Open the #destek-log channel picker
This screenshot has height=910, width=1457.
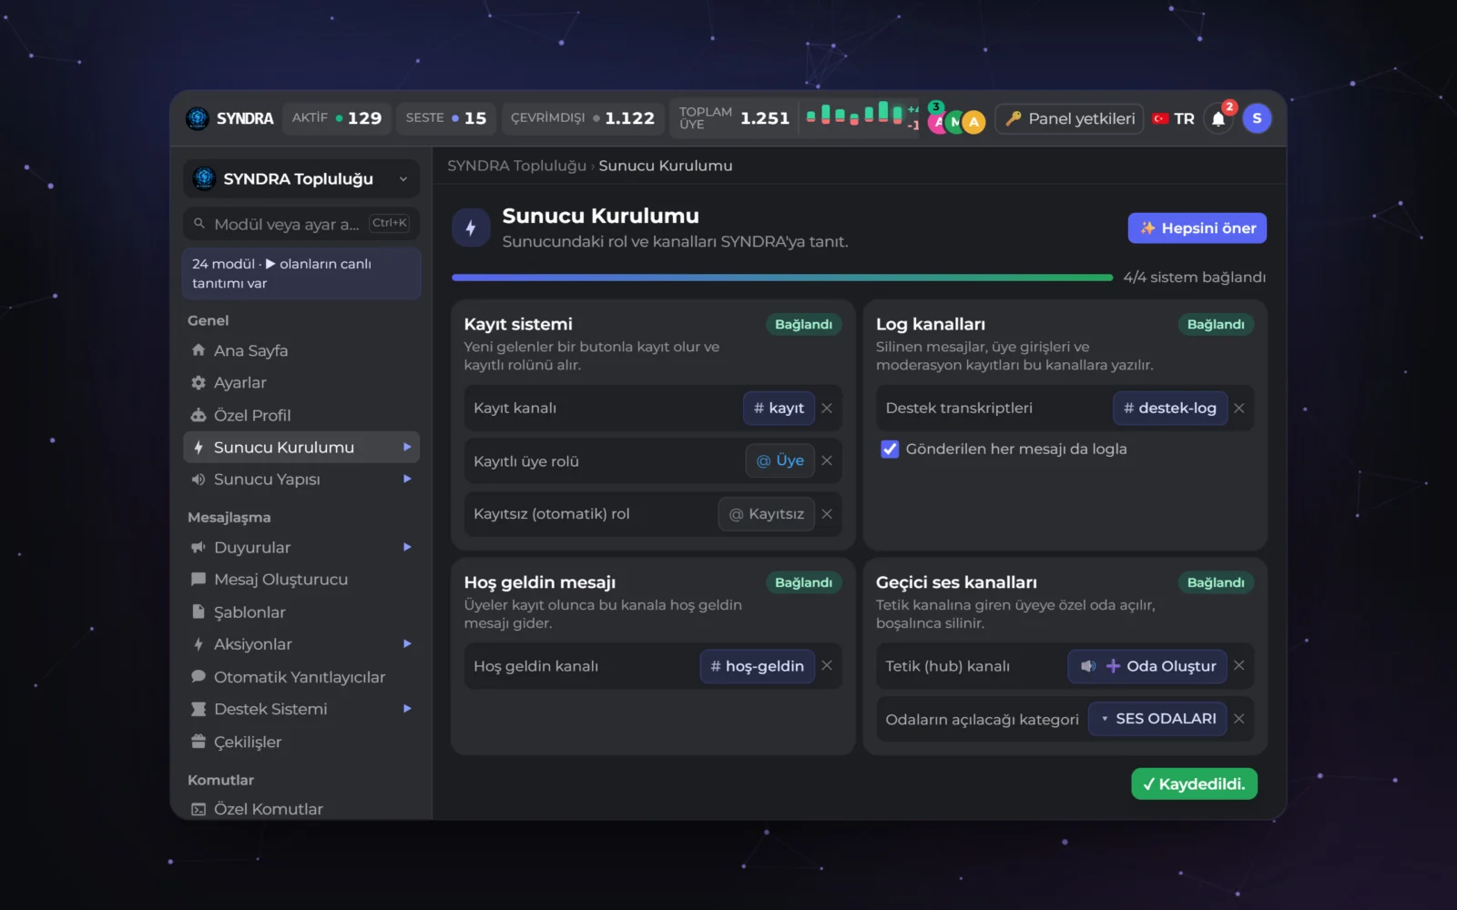pos(1170,408)
